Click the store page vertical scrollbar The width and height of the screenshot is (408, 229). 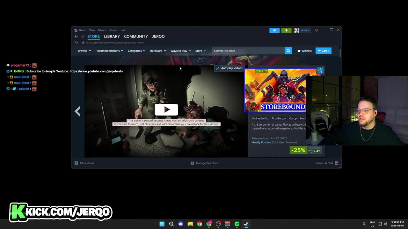340,53
